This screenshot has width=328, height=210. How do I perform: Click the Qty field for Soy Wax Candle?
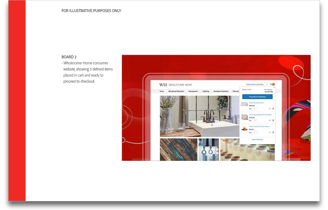(x=254, y=132)
